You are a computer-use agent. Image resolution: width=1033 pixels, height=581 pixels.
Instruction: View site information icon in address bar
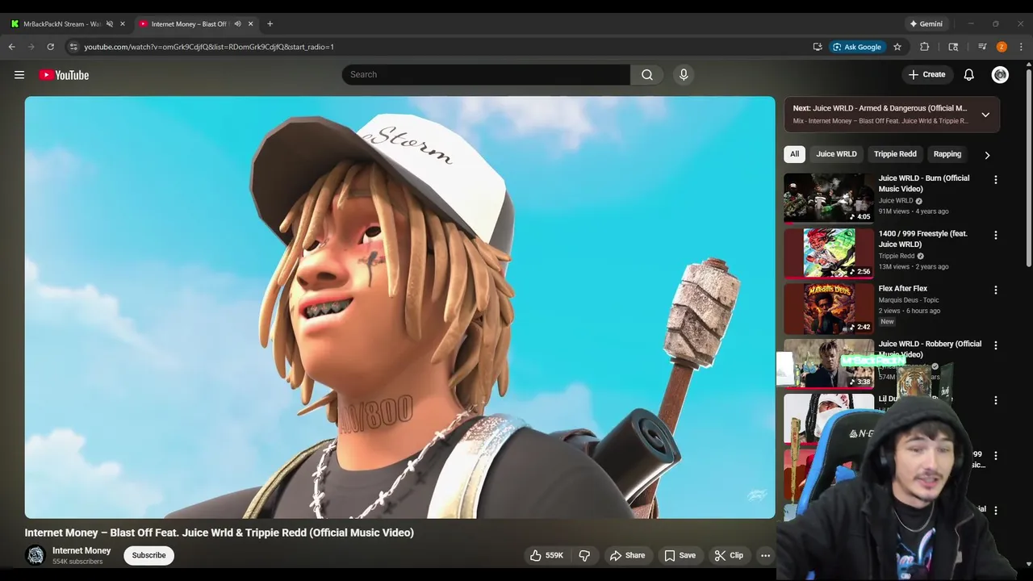73,47
